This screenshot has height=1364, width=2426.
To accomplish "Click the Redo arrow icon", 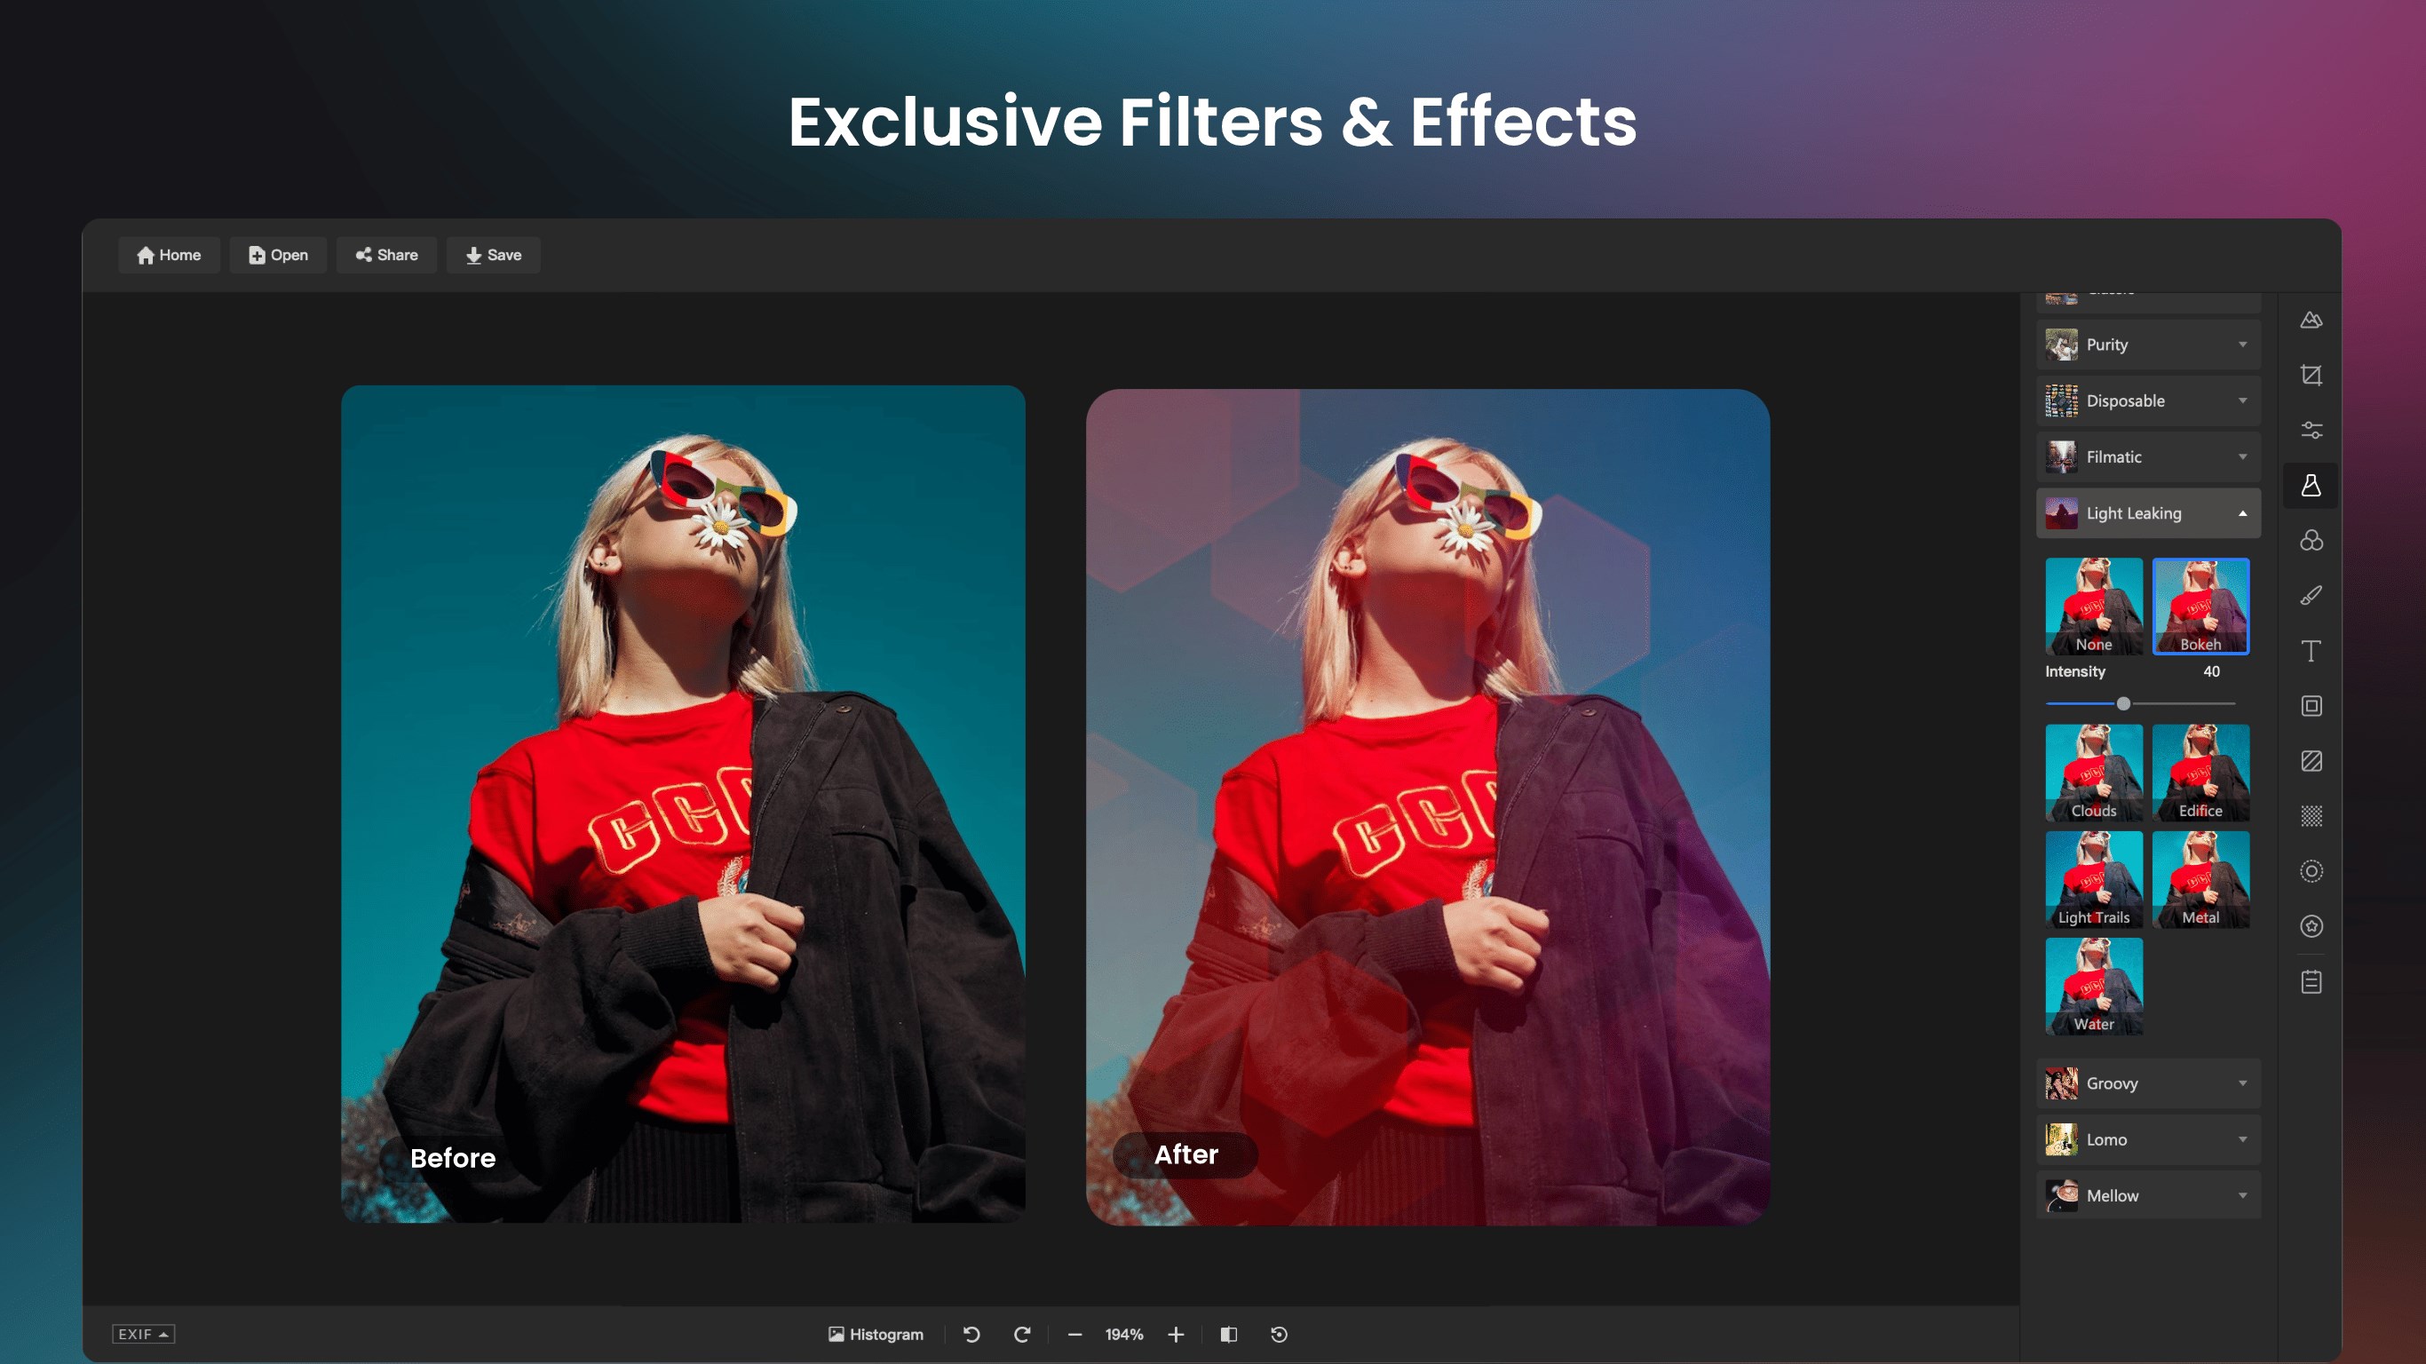I will [x=1021, y=1334].
